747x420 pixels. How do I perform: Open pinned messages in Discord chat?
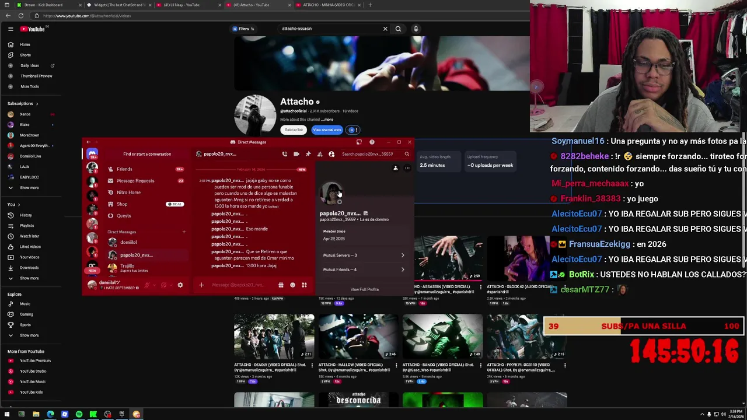(308, 154)
